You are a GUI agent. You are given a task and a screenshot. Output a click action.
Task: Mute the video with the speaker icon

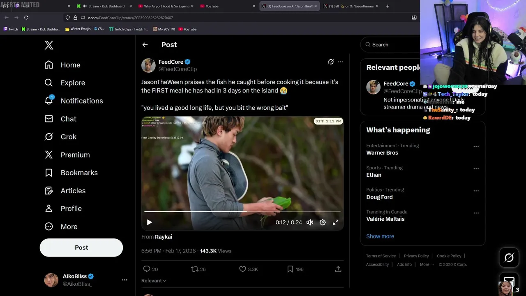(310, 222)
